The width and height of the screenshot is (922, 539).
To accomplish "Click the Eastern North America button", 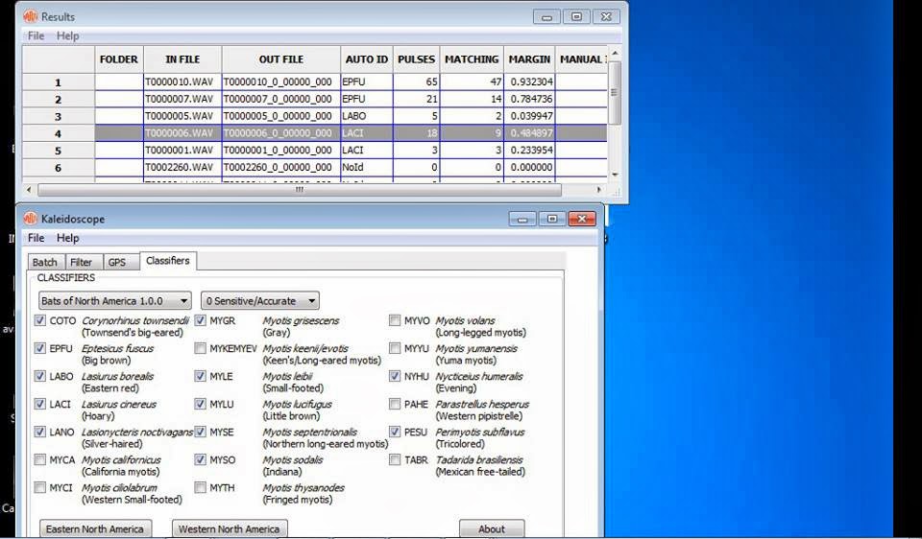I will point(95,528).
